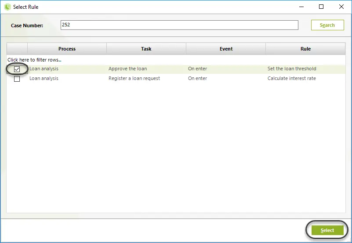The width and height of the screenshot is (352, 243).
Task: Click 'Loan analysis' in the Approve the loan row
Action: [x=44, y=69]
